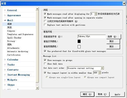Click the black preferred text color swatch
The height and width of the screenshot is (98, 127).
tap(79, 41)
